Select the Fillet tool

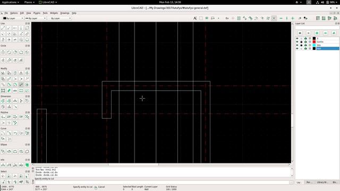click(x=15, y=85)
